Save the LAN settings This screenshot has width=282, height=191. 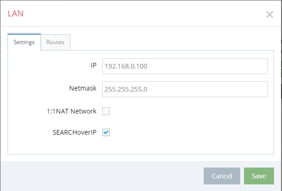click(259, 176)
